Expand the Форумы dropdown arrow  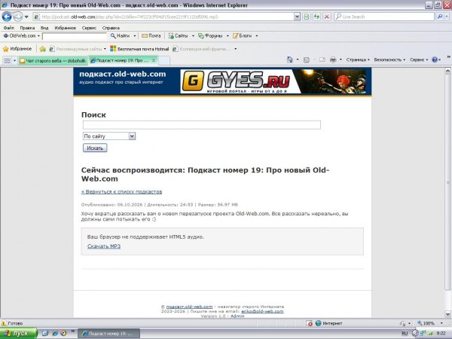pos(228,35)
